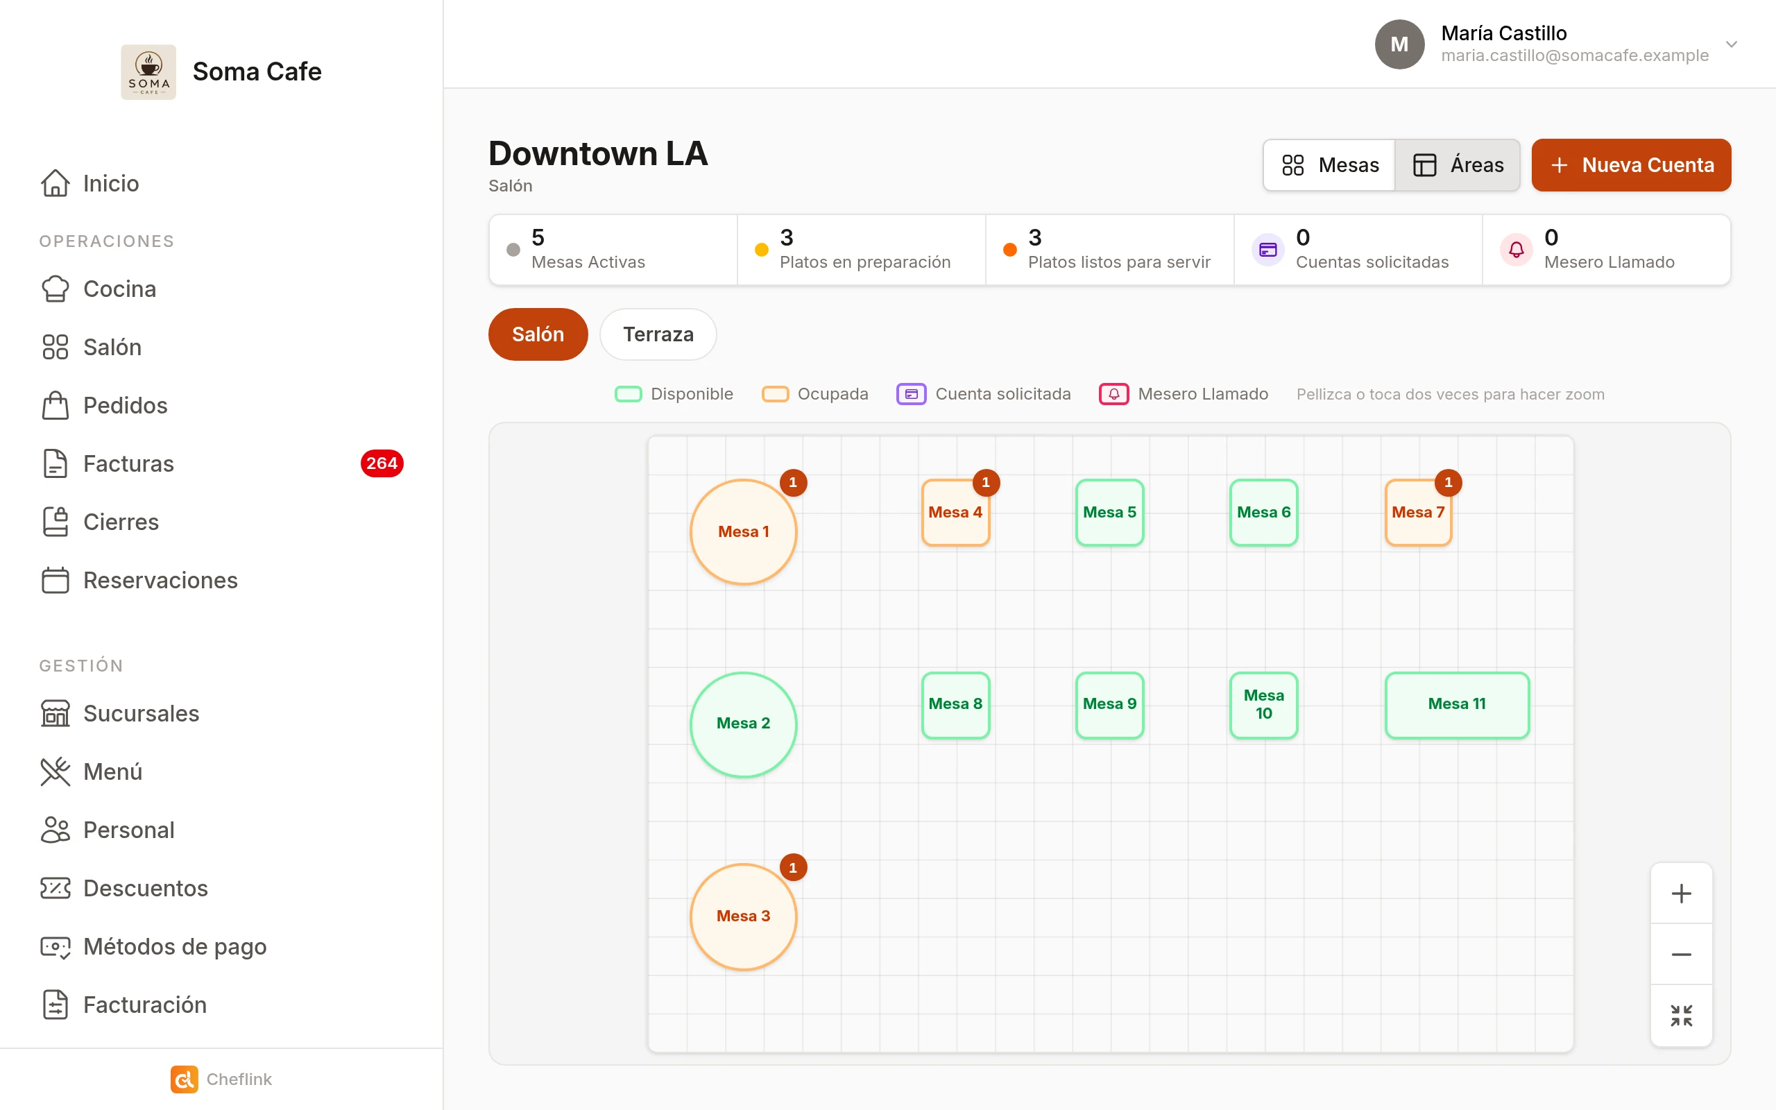Select available table Mesa 5
This screenshot has height=1110, width=1776.
[x=1109, y=513]
